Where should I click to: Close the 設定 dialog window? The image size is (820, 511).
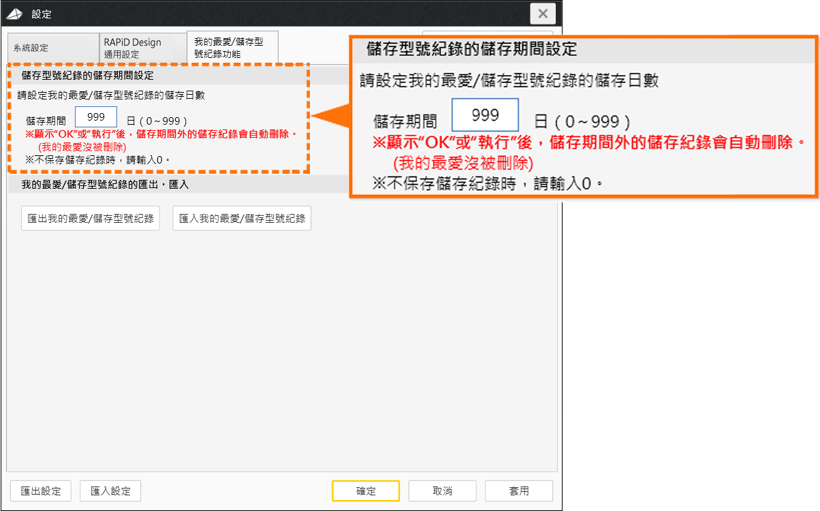point(542,14)
